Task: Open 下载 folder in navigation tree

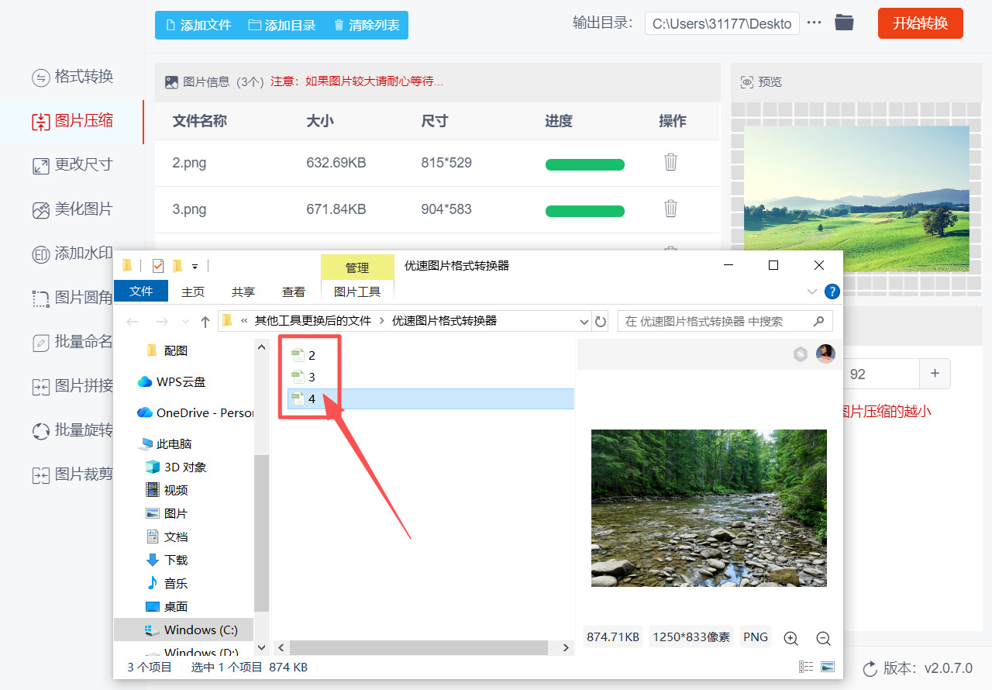Action: 167,560
